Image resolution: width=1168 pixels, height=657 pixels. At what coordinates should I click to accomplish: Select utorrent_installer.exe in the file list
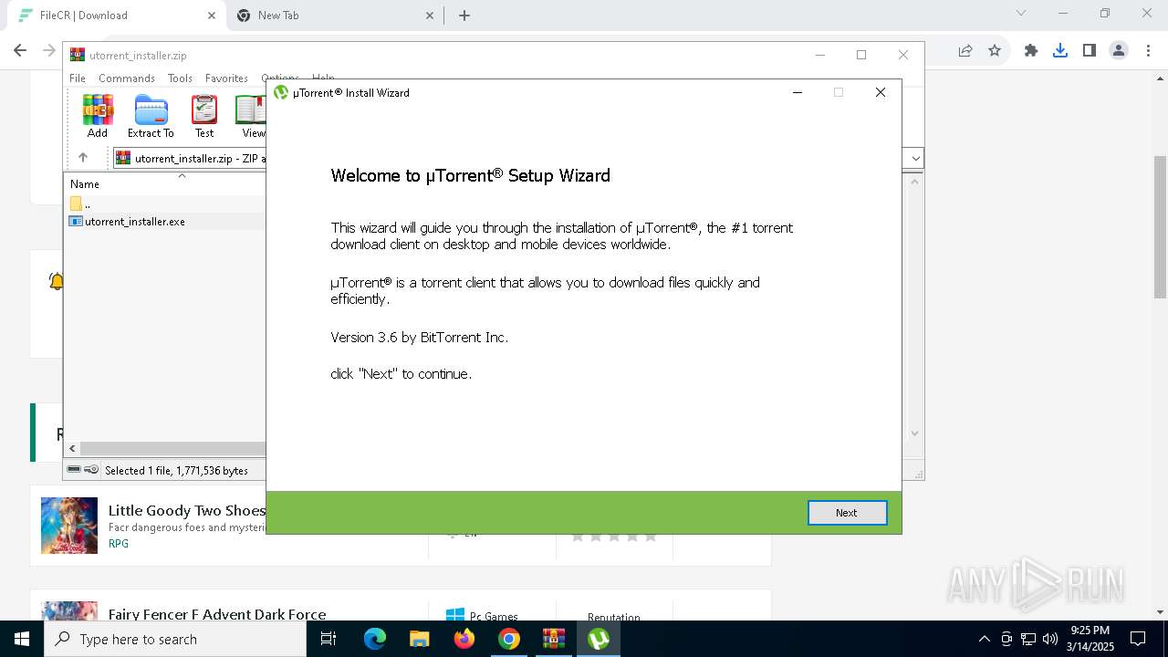click(x=134, y=222)
